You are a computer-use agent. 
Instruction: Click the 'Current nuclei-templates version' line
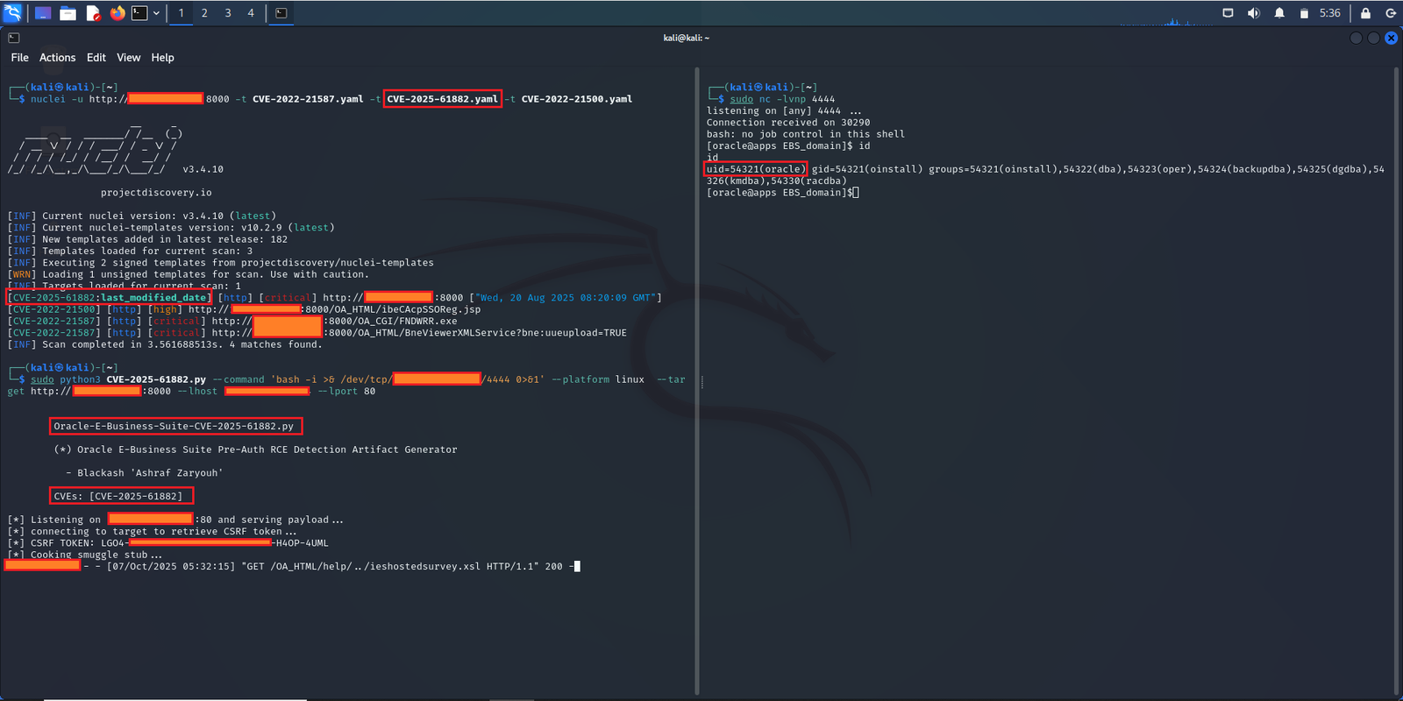point(171,228)
